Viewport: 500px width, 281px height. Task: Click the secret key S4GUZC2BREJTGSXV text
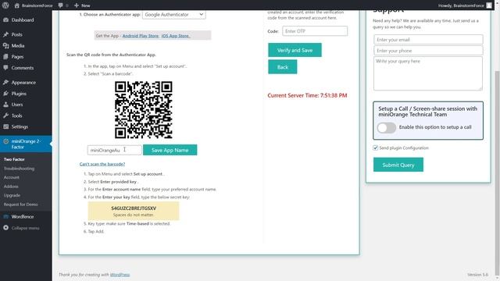coord(134,208)
